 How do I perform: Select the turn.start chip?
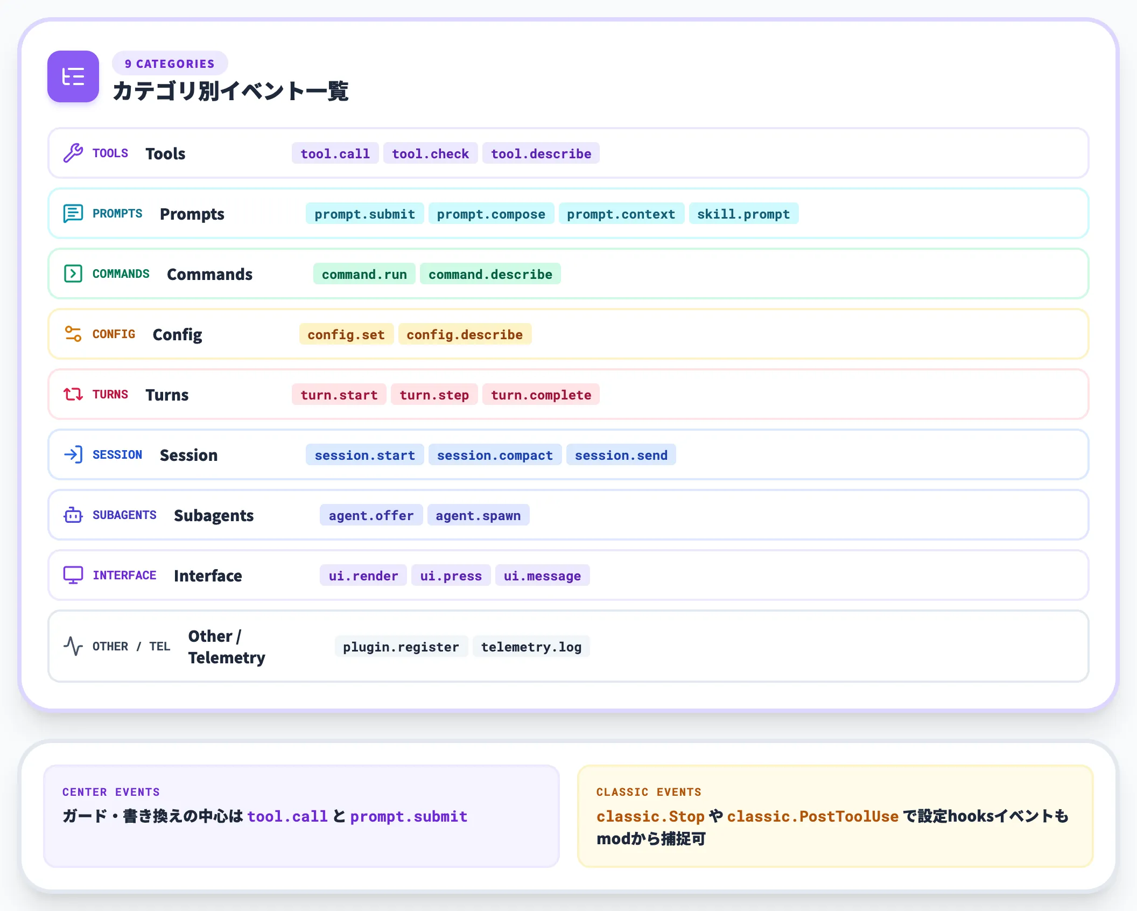point(339,395)
